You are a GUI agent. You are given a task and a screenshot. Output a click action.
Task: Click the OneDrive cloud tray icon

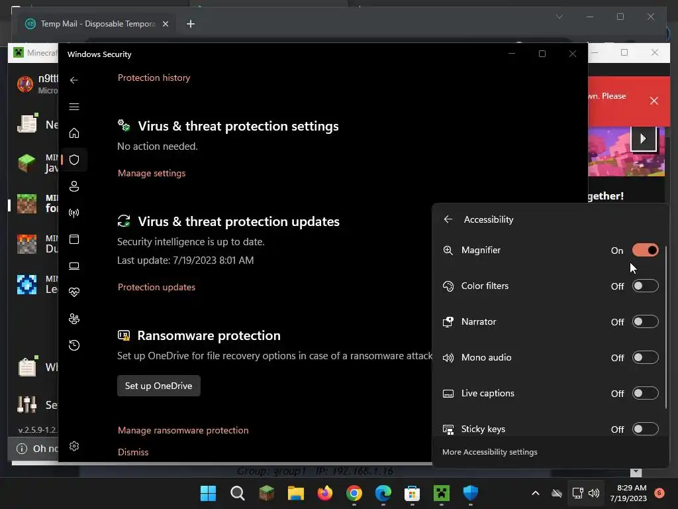click(x=557, y=493)
